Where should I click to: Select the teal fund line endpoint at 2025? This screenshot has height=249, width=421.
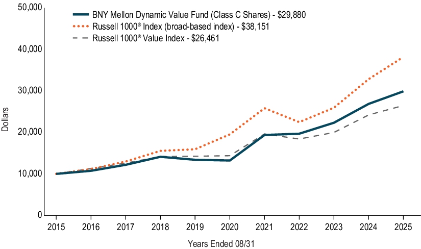pos(403,91)
